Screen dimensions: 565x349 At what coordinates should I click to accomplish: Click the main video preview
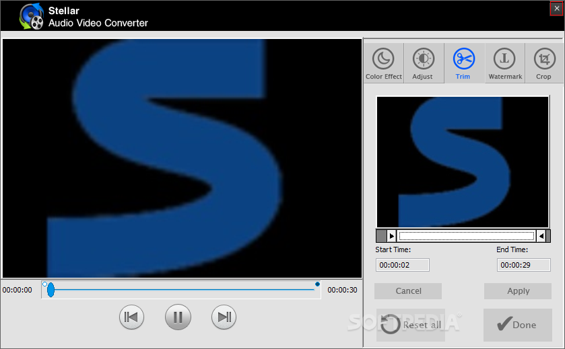pos(182,158)
